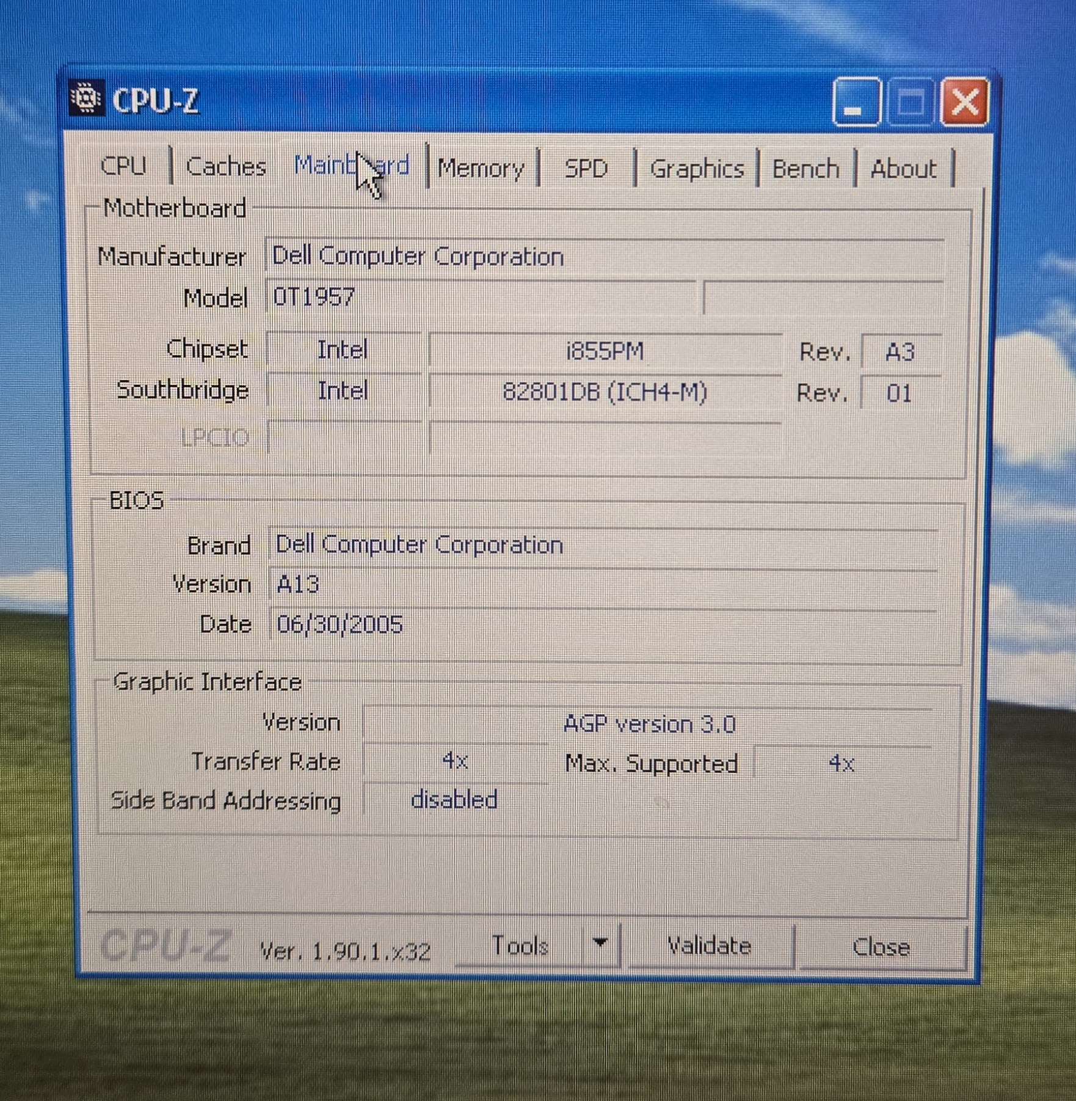Select the Model field 0T1957
Viewport: 1076px width, 1101px height.
click(x=481, y=298)
